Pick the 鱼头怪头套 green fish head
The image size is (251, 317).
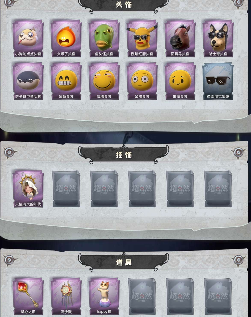click(x=104, y=39)
